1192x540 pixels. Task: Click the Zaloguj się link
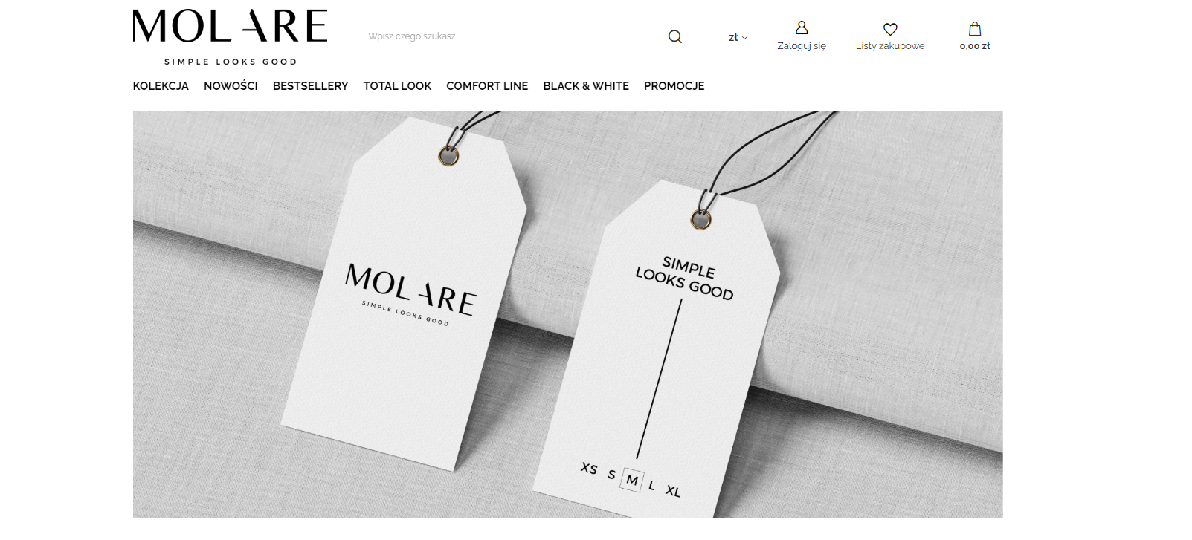[802, 46]
